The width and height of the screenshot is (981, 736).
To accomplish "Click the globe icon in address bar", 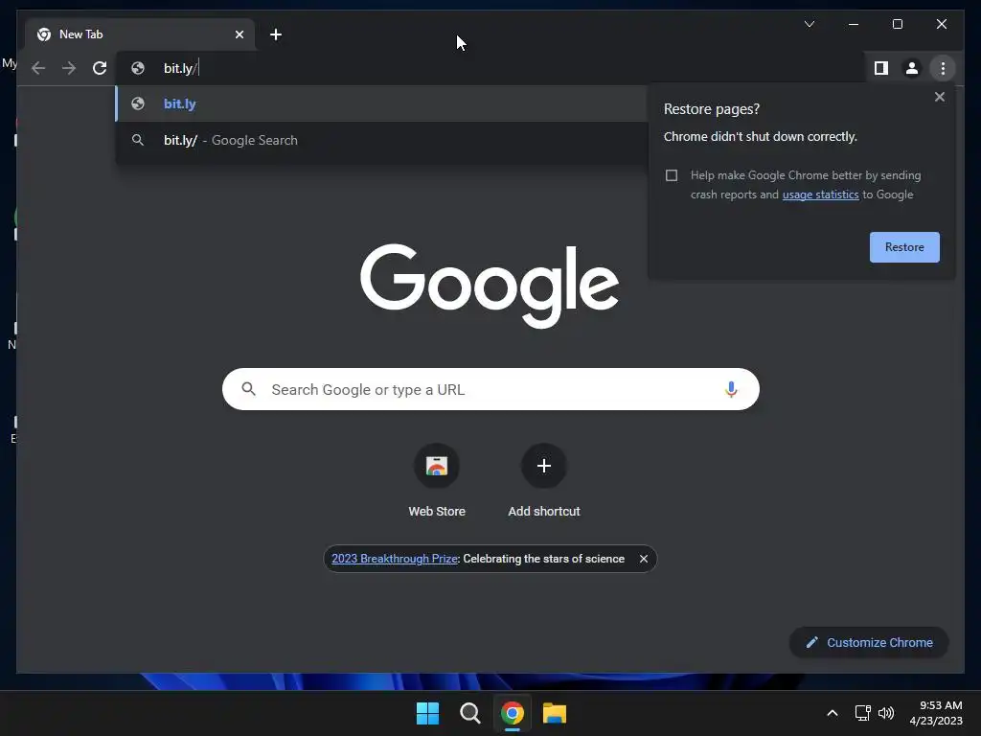I will (138, 68).
